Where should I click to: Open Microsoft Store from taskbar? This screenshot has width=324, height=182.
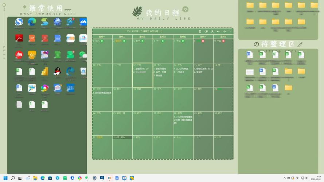(x=50, y=178)
